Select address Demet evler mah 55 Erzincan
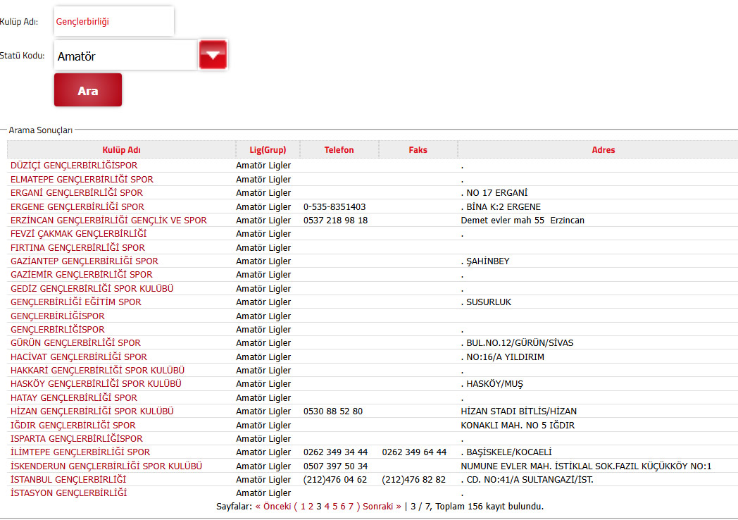Screen dimensions: 738x520 523,220
